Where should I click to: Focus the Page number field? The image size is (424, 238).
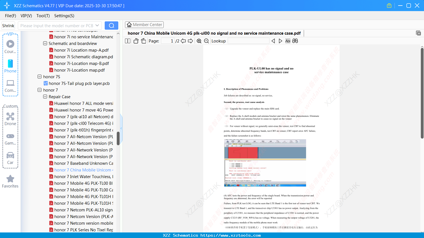[168, 41]
